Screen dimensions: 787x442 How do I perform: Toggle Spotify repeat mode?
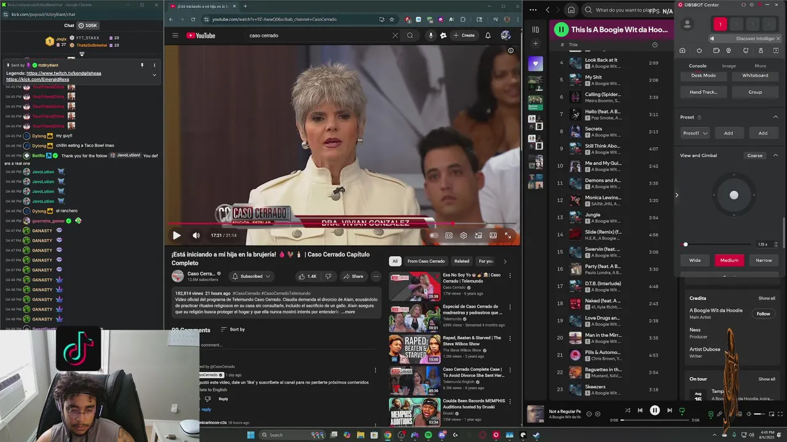click(682, 411)
